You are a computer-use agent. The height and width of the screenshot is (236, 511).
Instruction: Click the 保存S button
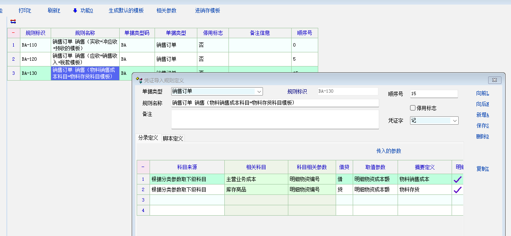(483, 125)
